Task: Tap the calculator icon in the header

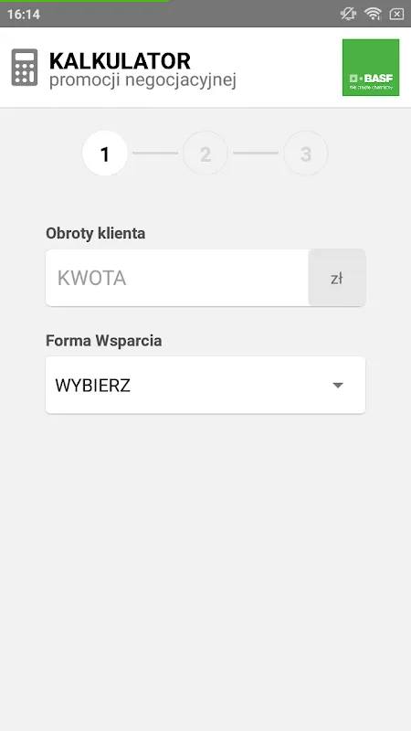Action: click(25, 67)
